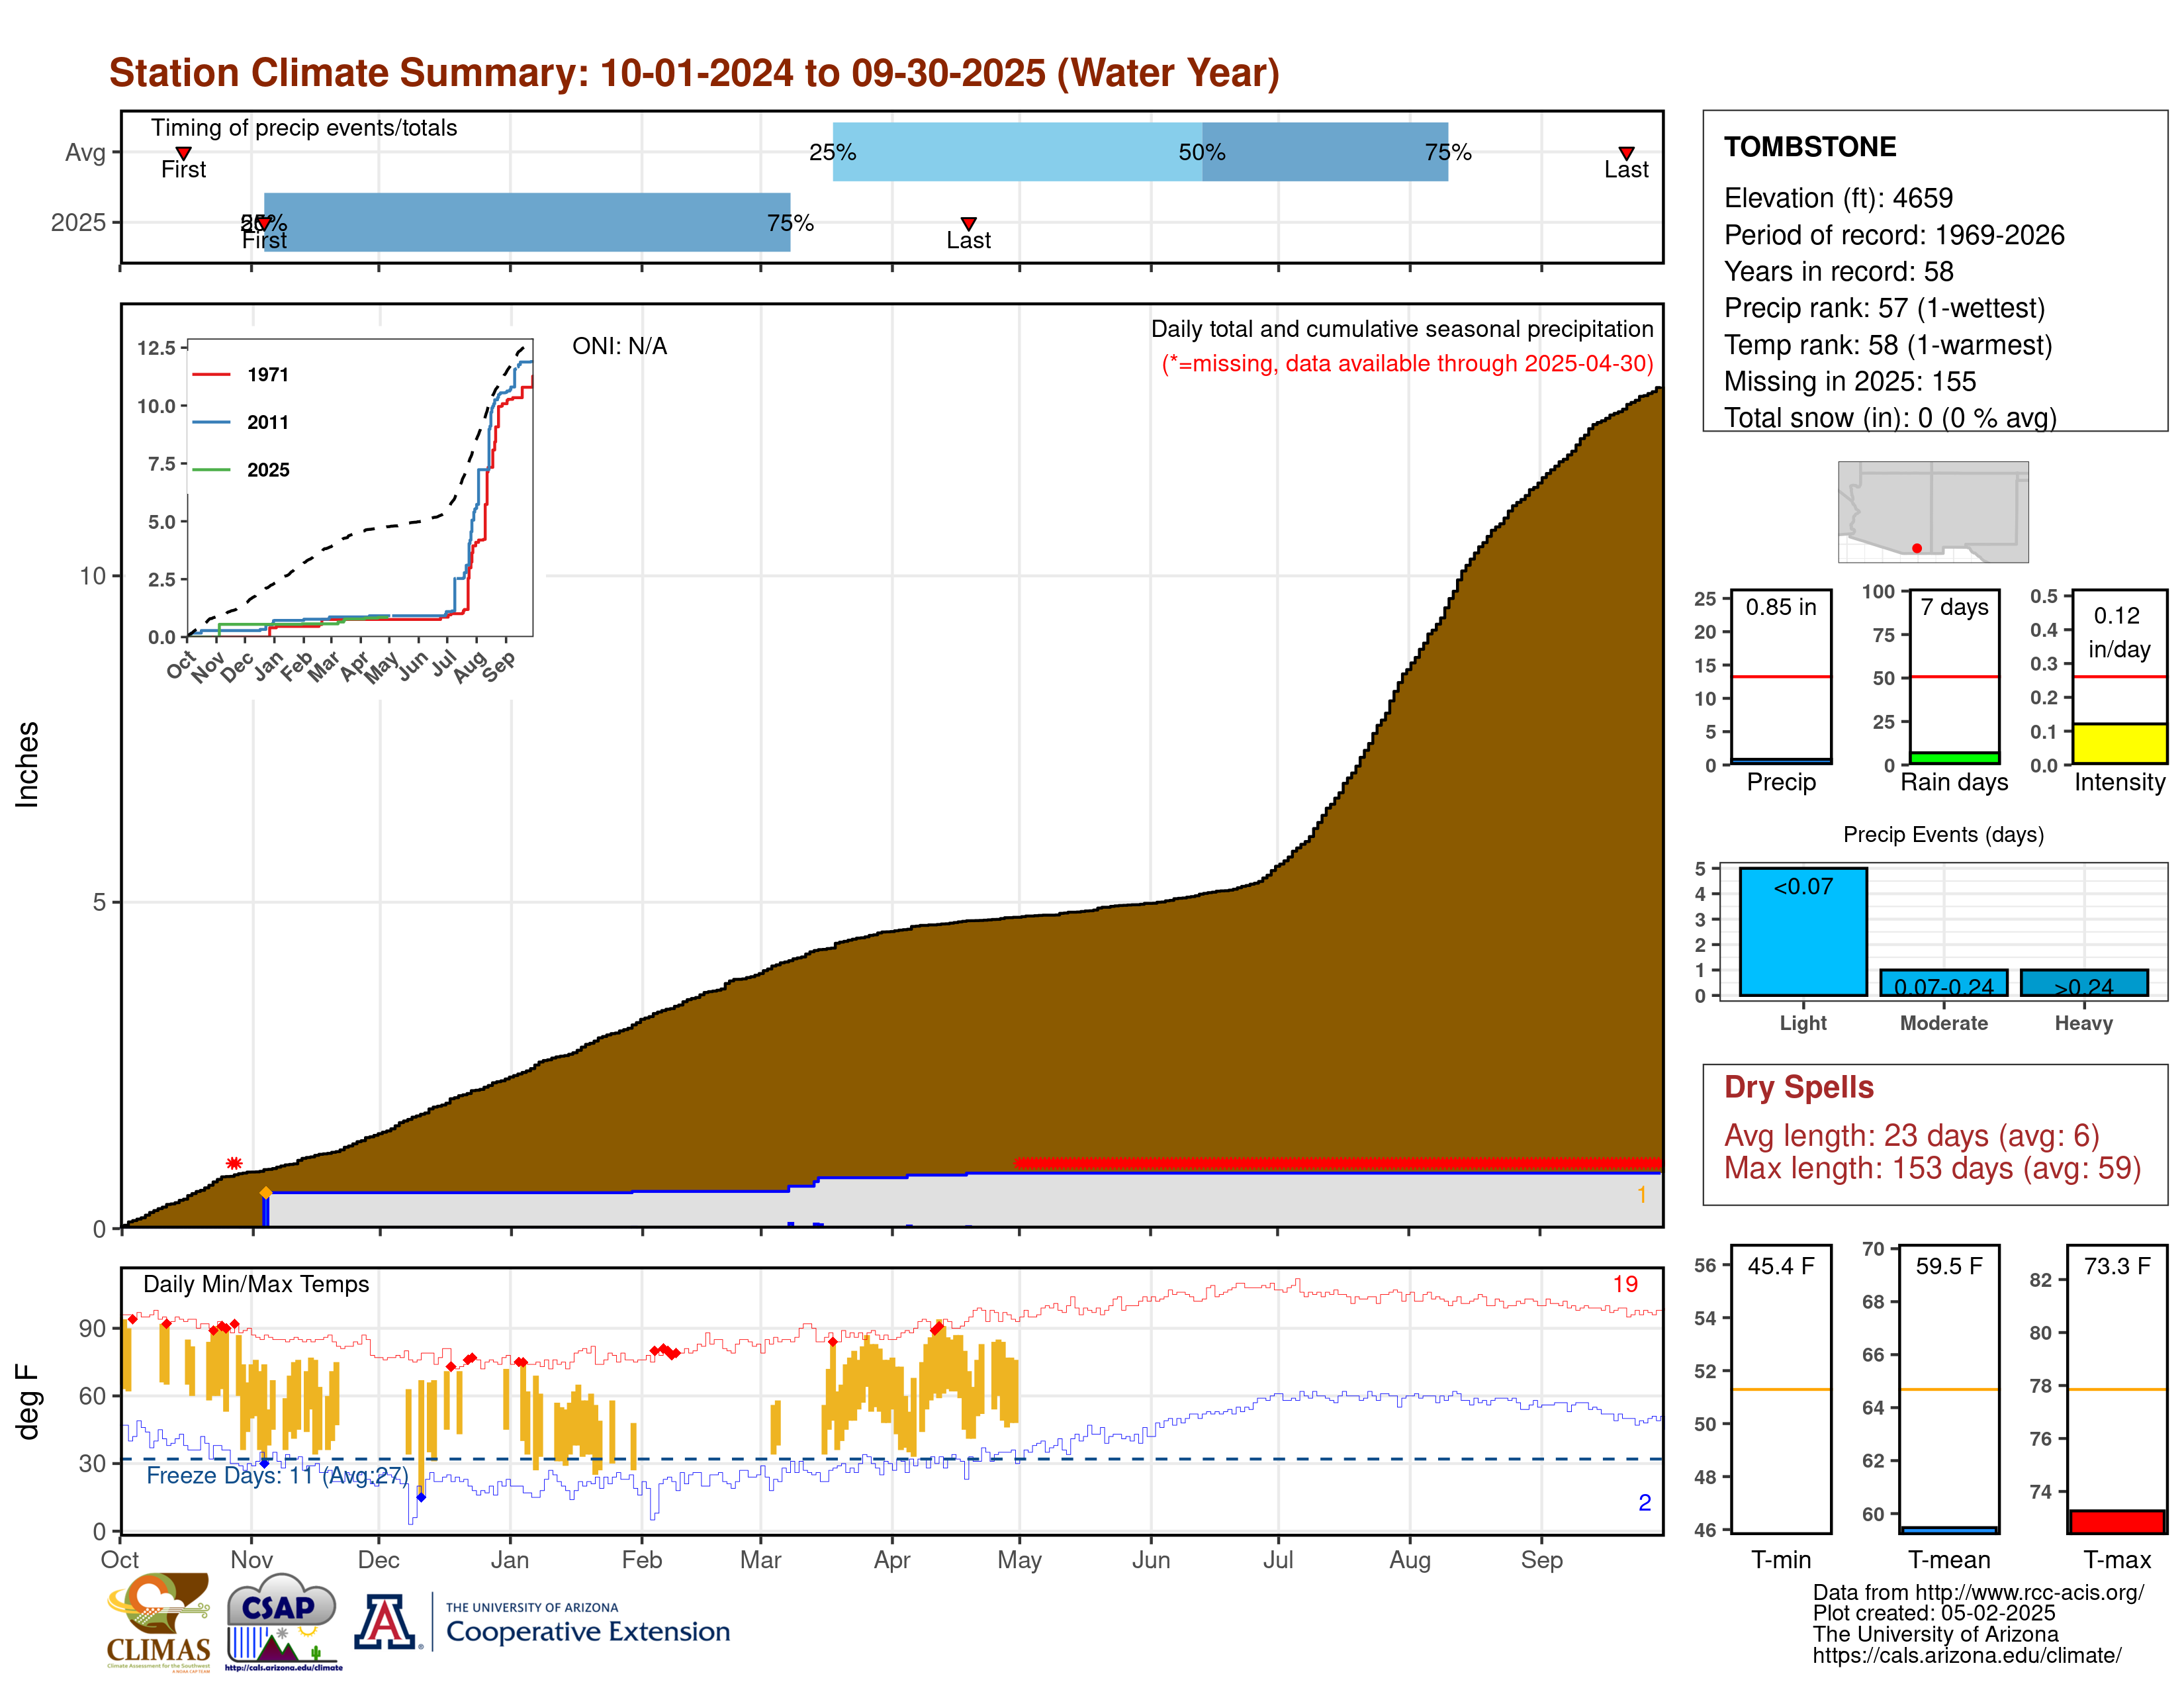Click the light blue 25%-50% Avg bar
Screen dimensions: 2184x1688
point(1017,152)
